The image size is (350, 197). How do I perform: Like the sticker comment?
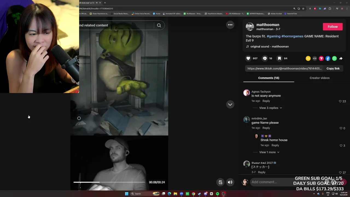[340, 172]
